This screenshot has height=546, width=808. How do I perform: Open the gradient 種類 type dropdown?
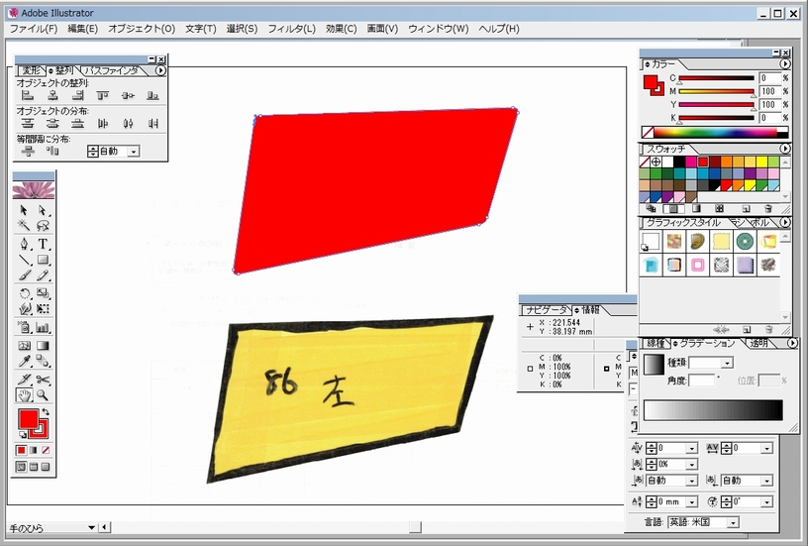pyautogui.click(x=726, y=364)
